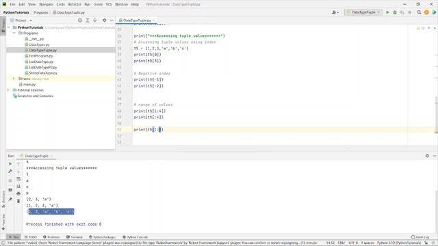438x246 pixels.
Task: Collapse the Programs folder
Action: point(14,33)
